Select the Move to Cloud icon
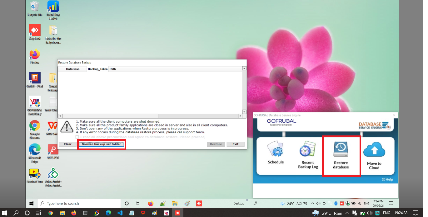428x217 pixels. click(x=374, y=156)
